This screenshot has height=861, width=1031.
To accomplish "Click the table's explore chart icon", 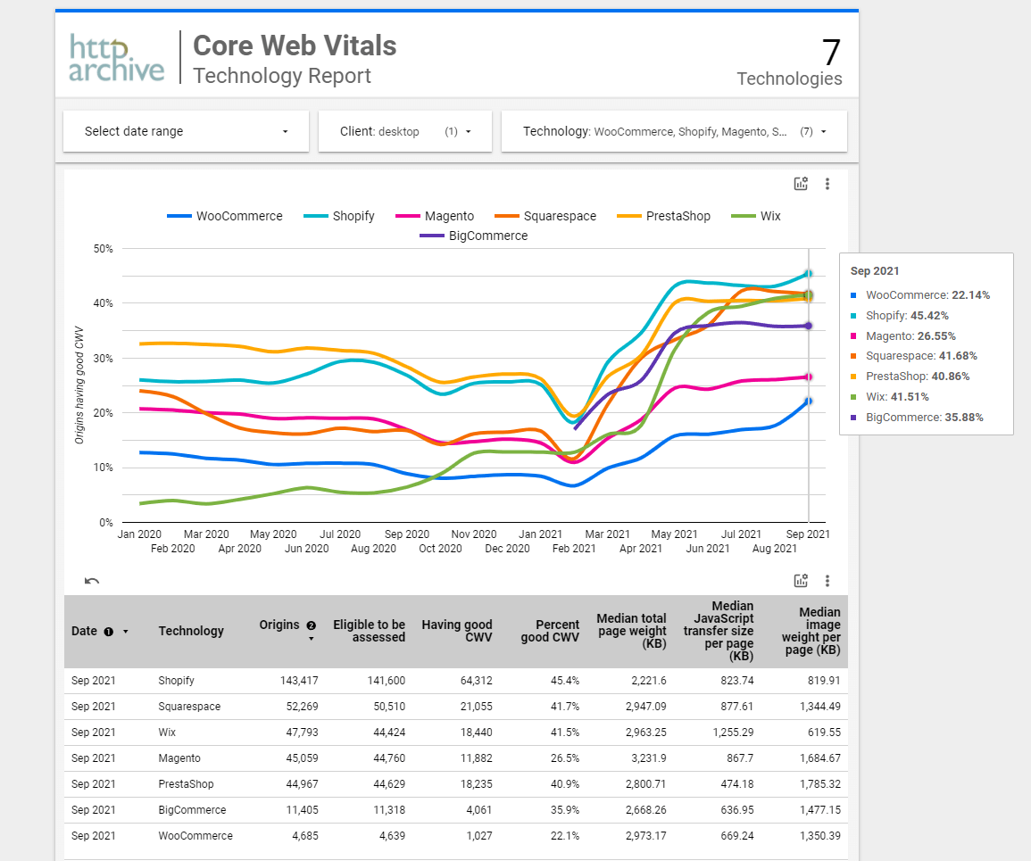I will pyautogui.click(x=801, y=581).
